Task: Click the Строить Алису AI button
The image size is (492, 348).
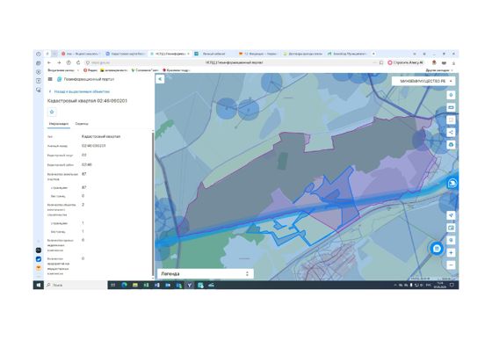Action: click(x=406, y=62)
